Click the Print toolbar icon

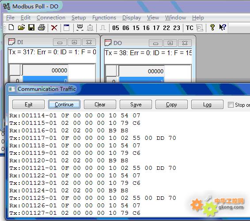pyautogui.click(x=42, y=27)
